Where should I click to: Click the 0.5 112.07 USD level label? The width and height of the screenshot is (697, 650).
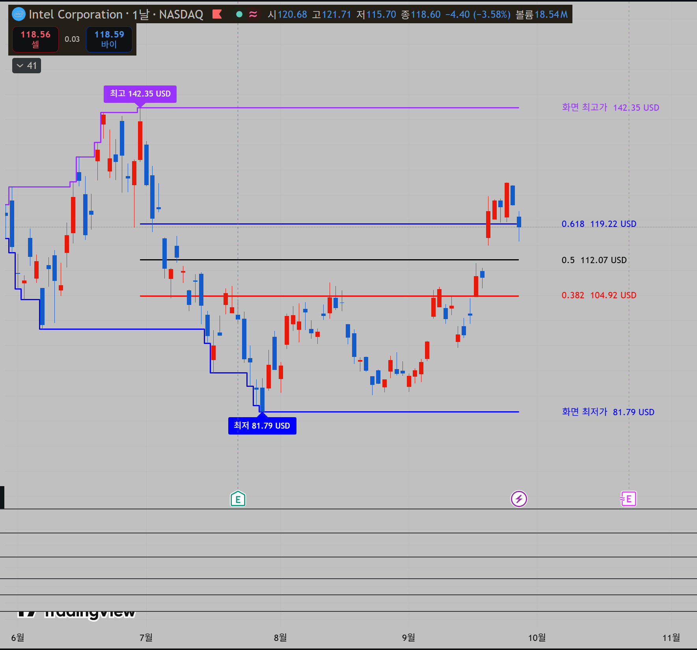coord(594,260)
